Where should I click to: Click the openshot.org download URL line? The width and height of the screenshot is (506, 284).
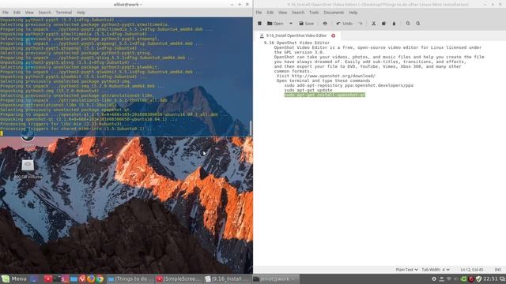pyautogui.click(x=326, y=76)
